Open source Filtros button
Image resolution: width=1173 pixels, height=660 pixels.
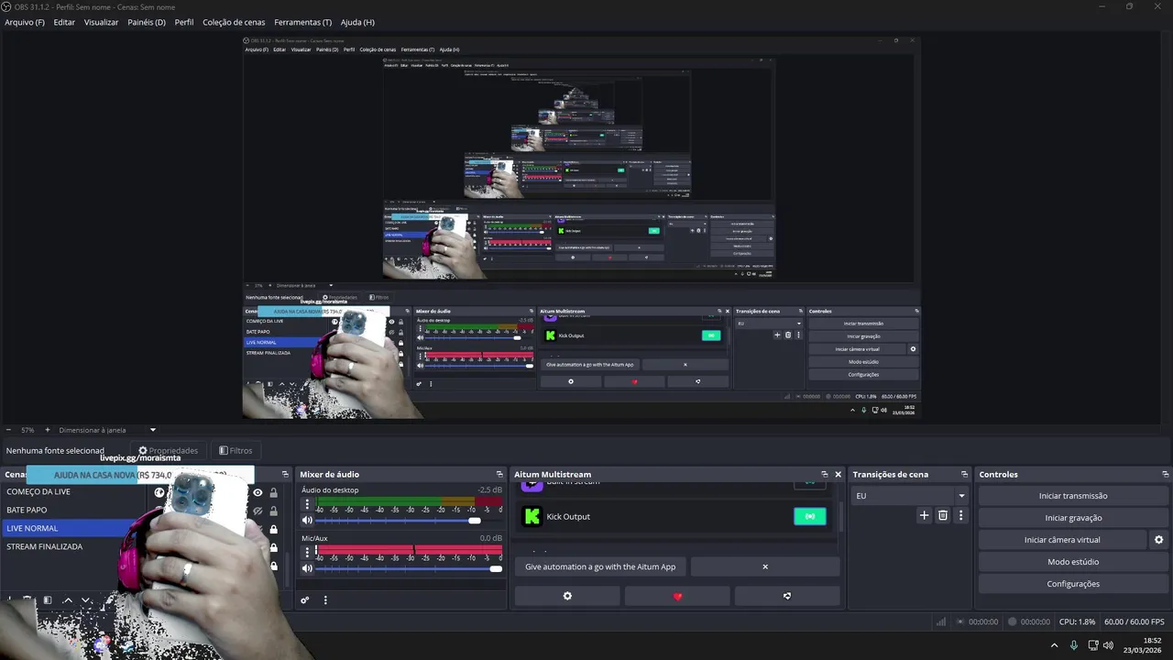(236, 450)
